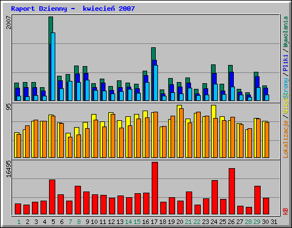Click day label "30" on the x-axis
This screenshot has height=228, width=292.
pyautogui.click(x=265, y=222)
